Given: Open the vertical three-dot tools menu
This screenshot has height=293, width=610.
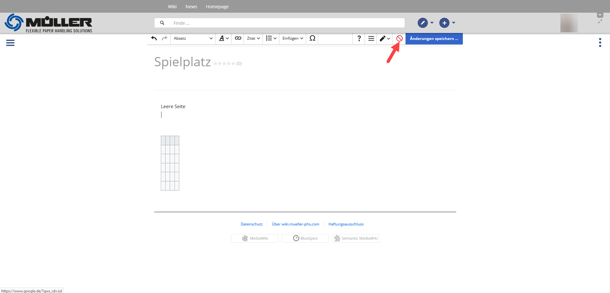Looking at the screenshot, I should 600,42.
